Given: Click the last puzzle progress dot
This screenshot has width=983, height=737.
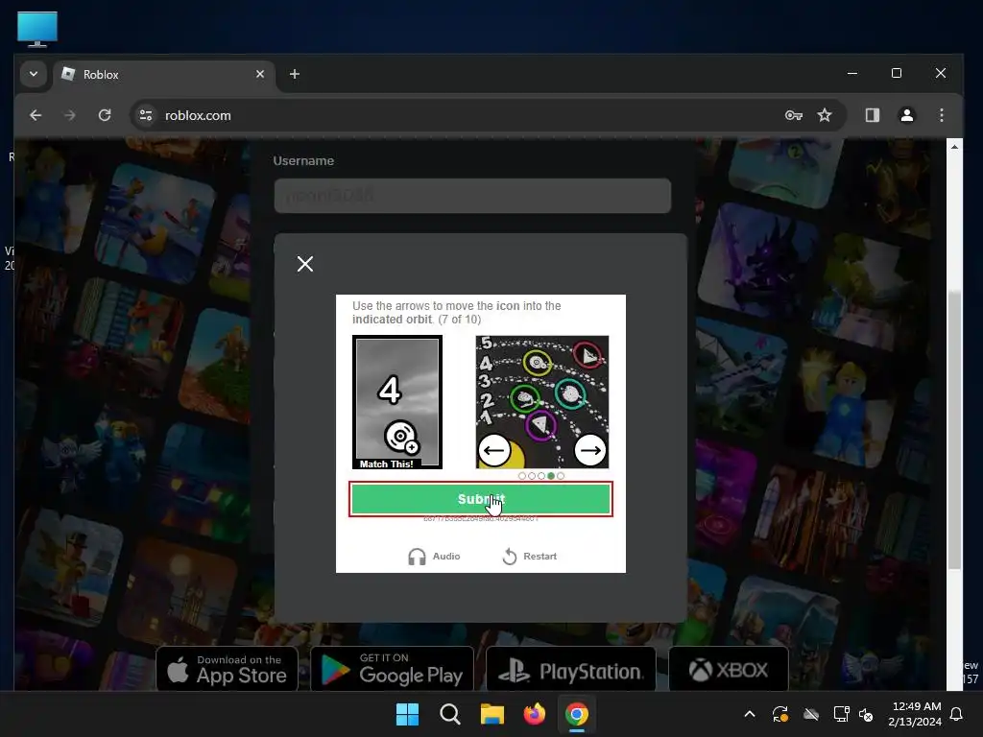Looking at the screenshot, I should point(561,476).
